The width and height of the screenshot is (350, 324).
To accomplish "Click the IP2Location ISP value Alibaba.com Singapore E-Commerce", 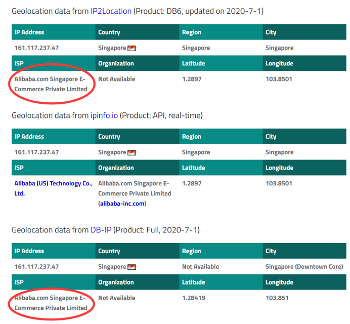I will point(51,84).
